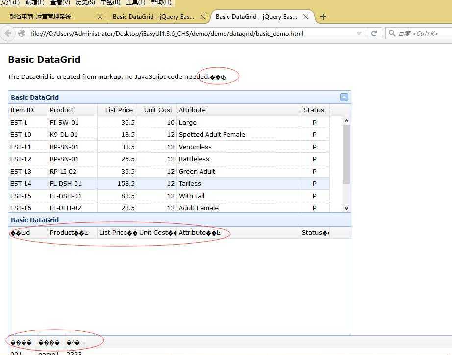Open a new tab with the plus button
The height and width of the screenshot is (355, 452).
coord(323,17)
